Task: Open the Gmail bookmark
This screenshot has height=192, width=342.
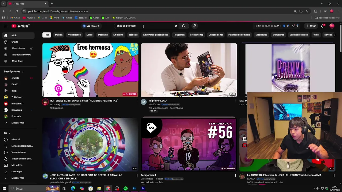Action: pyautogui.click(x=15, y=18)
